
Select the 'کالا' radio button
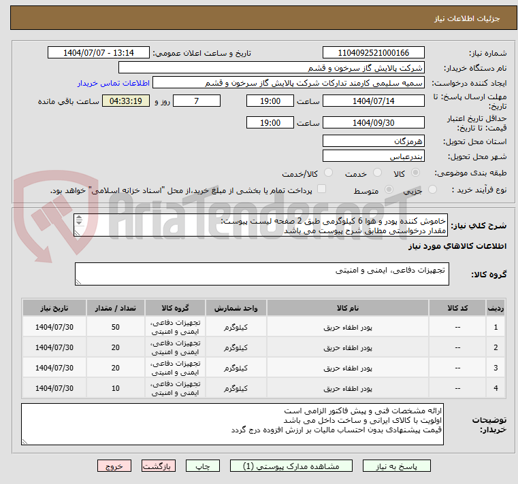point(416,173)
